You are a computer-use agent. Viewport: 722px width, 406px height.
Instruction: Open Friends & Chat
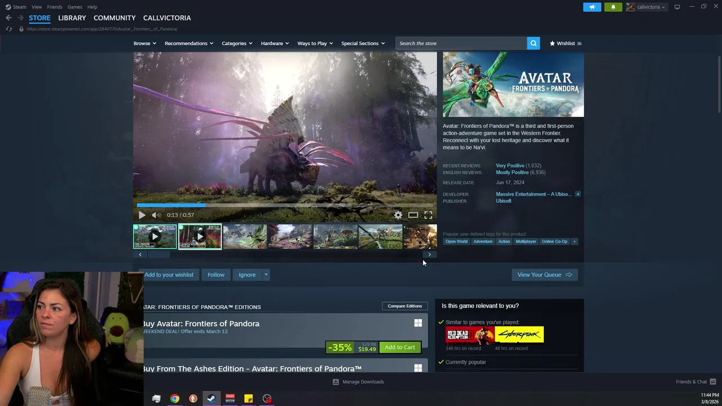(x=696, y=382)
